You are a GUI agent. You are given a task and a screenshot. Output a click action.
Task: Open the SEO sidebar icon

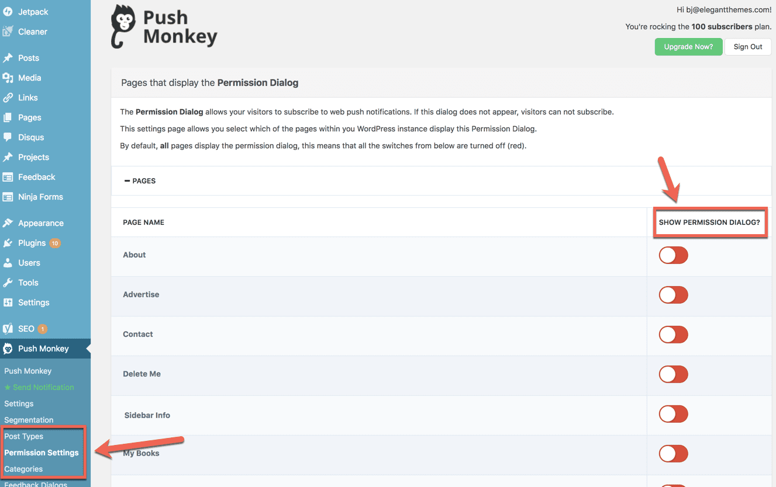click(7, 329)
